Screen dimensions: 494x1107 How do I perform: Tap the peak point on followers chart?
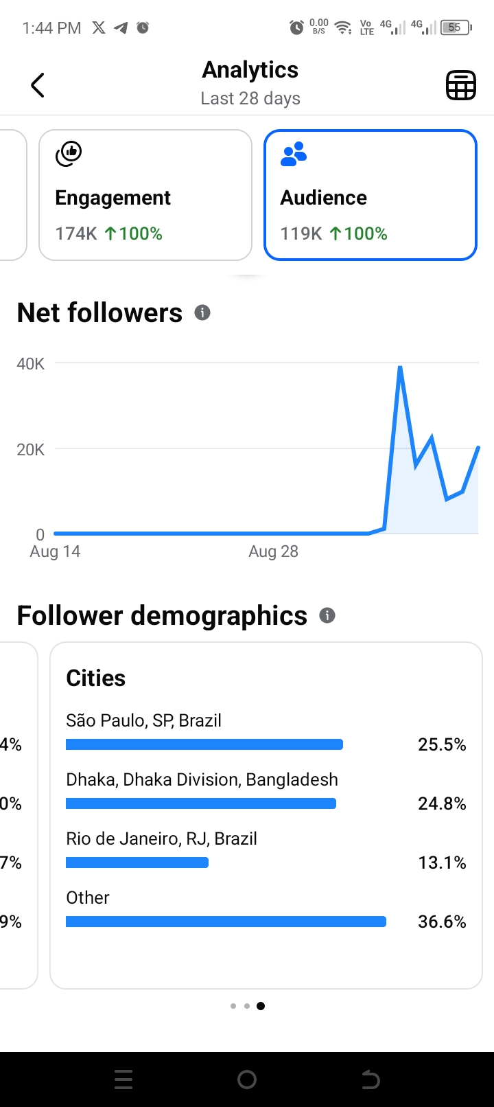400,367
